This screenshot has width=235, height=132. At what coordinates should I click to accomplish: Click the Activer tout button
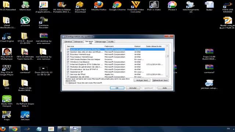click(142, 80)
